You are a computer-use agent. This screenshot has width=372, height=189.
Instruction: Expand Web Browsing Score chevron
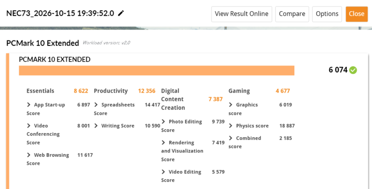pyautogui.click(x=29, y=155)
